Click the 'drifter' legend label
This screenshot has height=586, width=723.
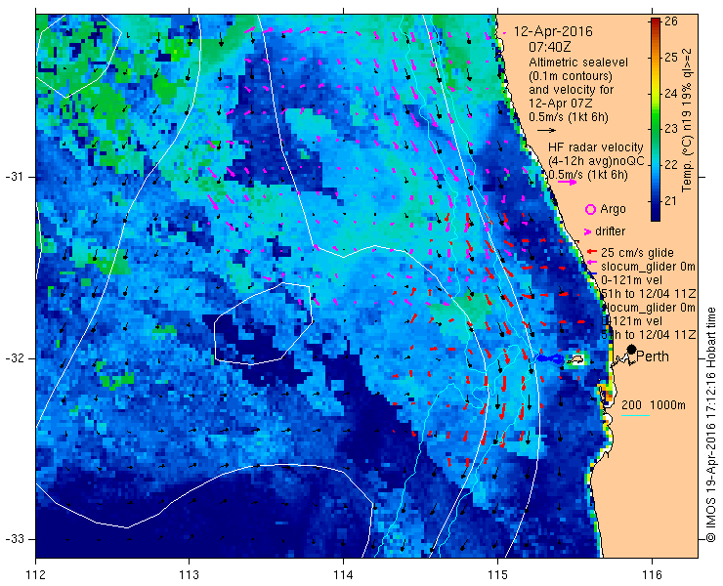point(611,231)
